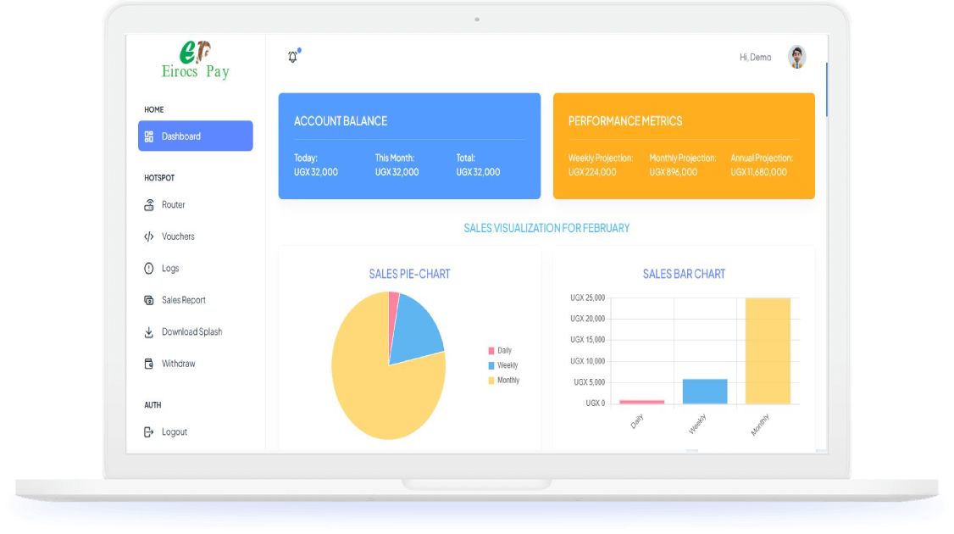Click the Hi, Demo greeting text
Screen dimensions: 954x534
point(755,58)
